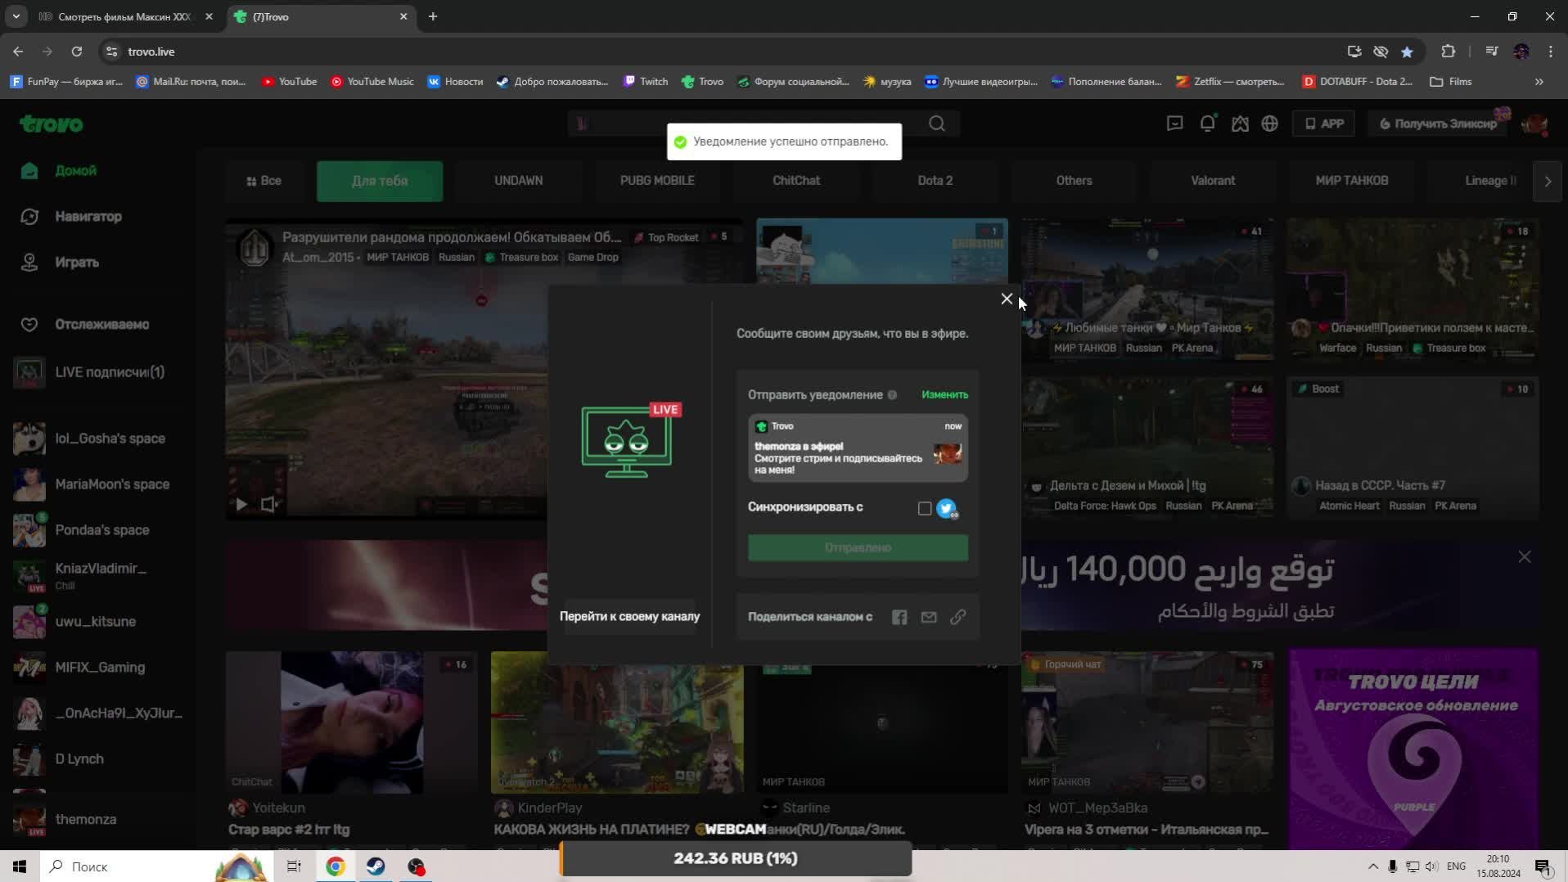
Task: Open the Twitch bookmark
Action: point(646,82)
